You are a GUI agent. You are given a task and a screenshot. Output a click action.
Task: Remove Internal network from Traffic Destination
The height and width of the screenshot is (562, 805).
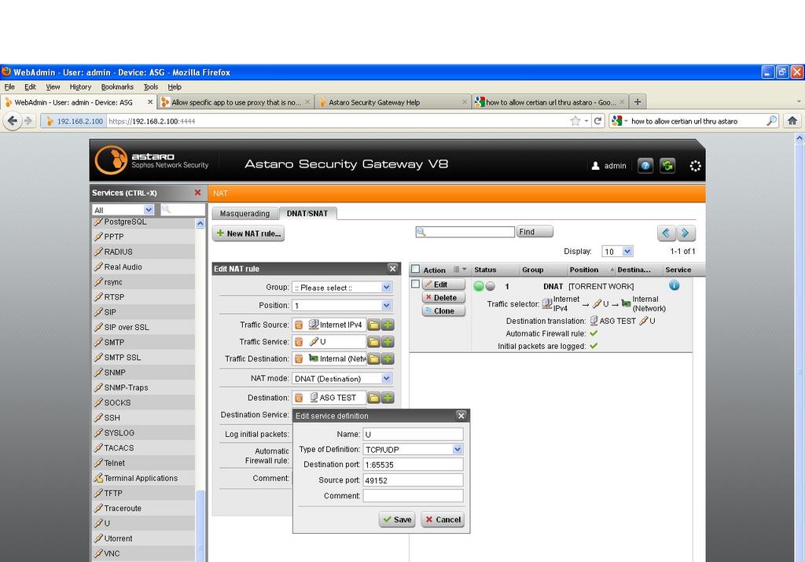tap(299, 358)
